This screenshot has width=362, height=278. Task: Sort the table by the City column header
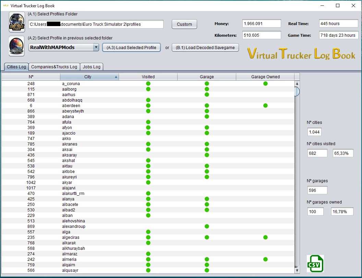(x=89, y=77)
